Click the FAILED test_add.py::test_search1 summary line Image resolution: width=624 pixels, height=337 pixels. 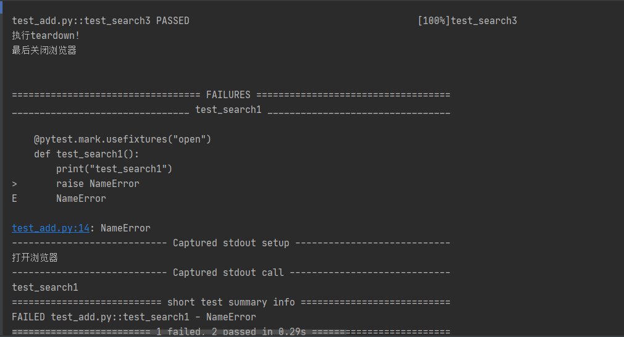tap(134, 317)
